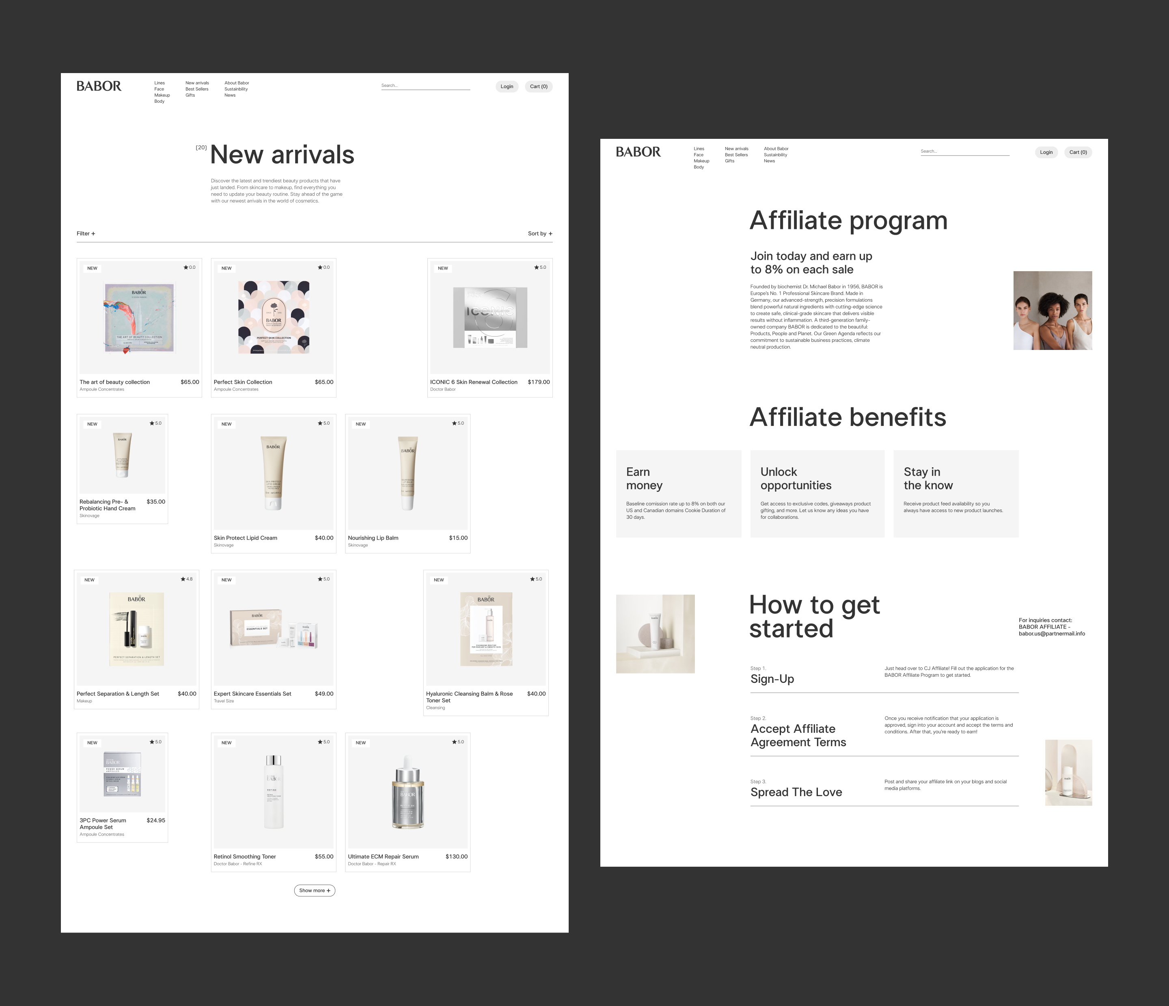Viewport: 1169px width, 1006px height.
Task: Open The art of beauty collection product image
Action: (139, 317)
